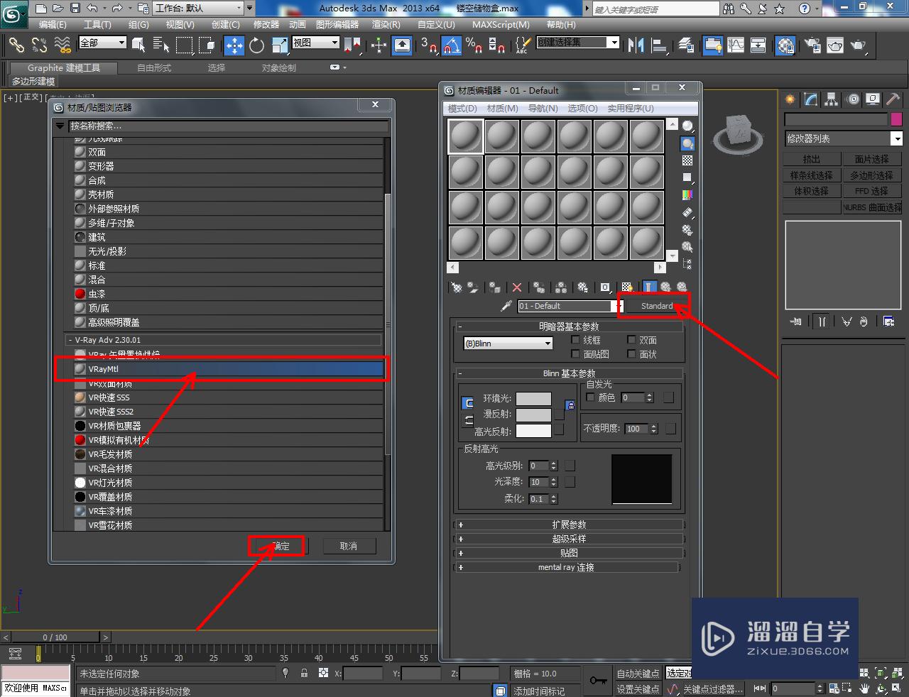909x697 pixels.
Task: Open the Create panel star tab
Action: pyautogui.click(x=790, y=99)
